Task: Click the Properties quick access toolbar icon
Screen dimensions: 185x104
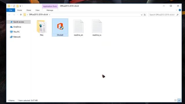Action: [14, 6]
